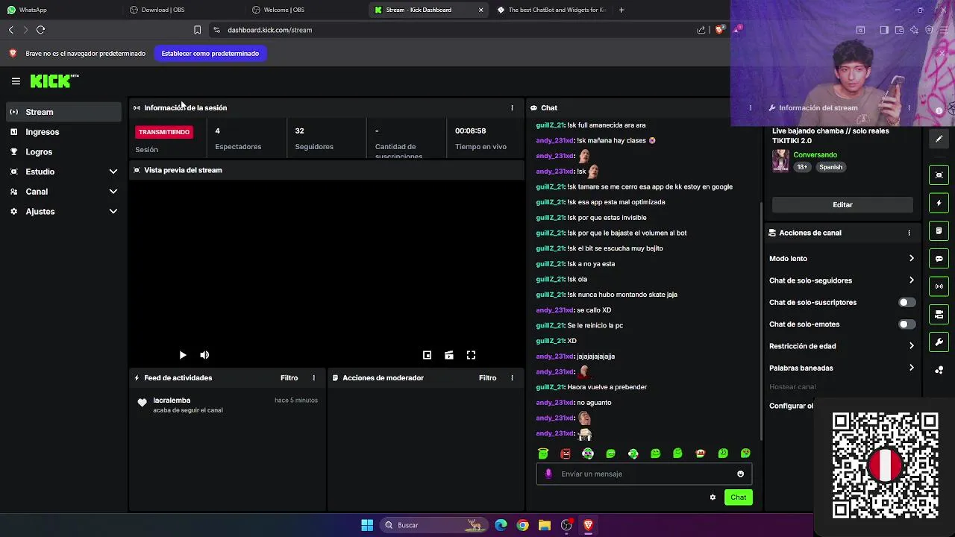Select Stream in the sidebar
Screen dimensions: 955x537
[x=63, y=112]
